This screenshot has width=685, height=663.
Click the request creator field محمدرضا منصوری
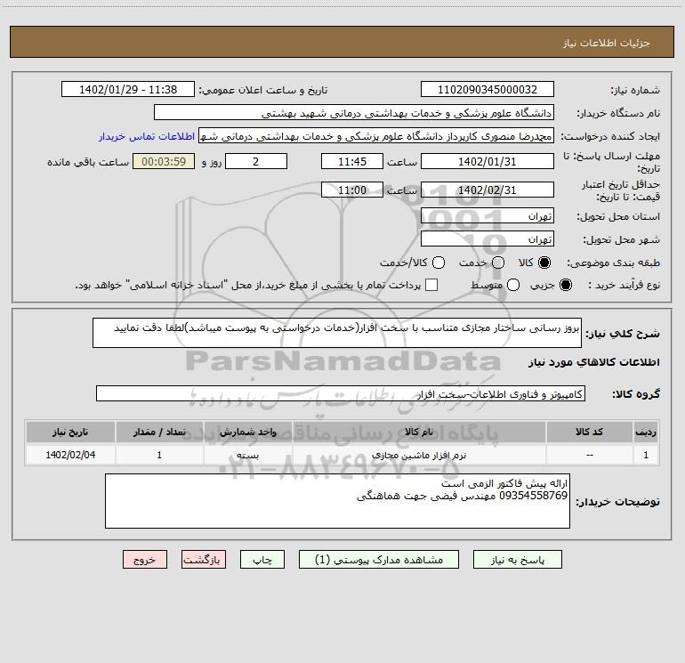(x=376, y=136)
